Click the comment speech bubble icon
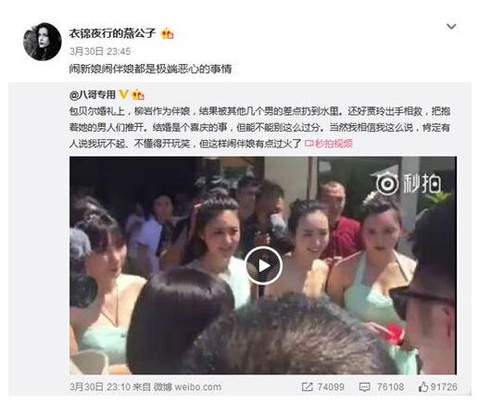 coord(365,387)
